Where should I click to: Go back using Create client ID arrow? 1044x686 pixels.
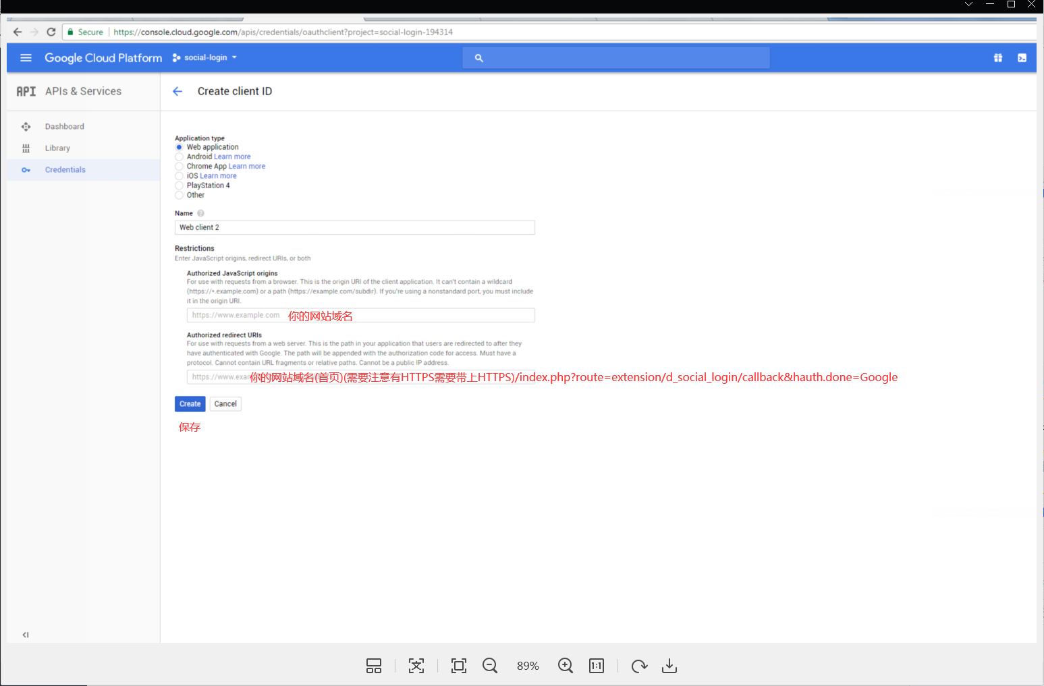click(177, 91)
